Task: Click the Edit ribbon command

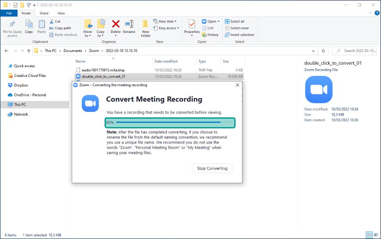Action: (x=208, y=28)
